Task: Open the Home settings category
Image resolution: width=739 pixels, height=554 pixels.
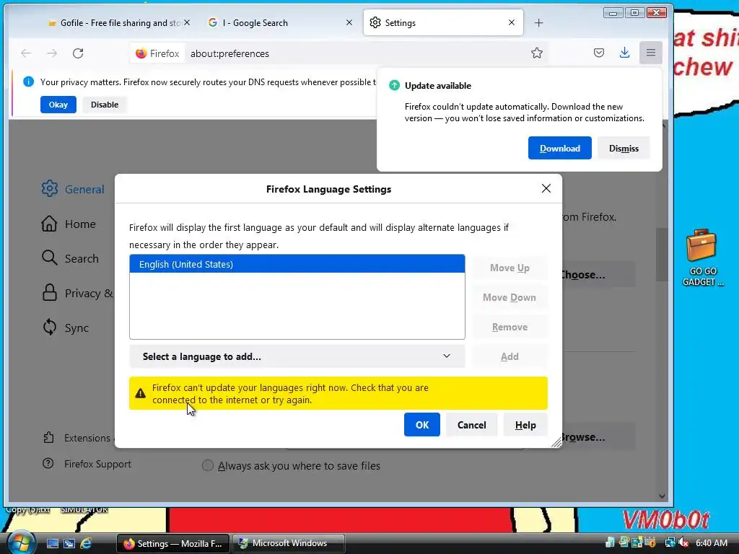Action: (x=69, y=224)
